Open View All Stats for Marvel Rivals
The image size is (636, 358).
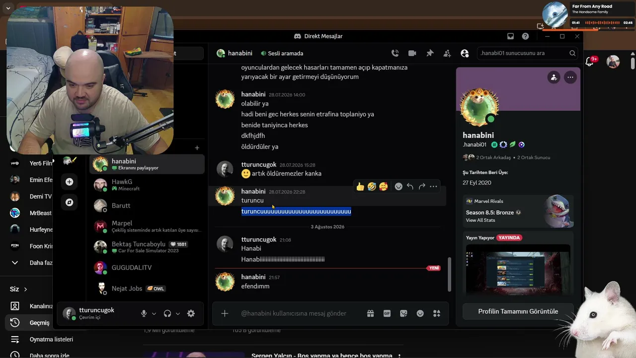480,220
